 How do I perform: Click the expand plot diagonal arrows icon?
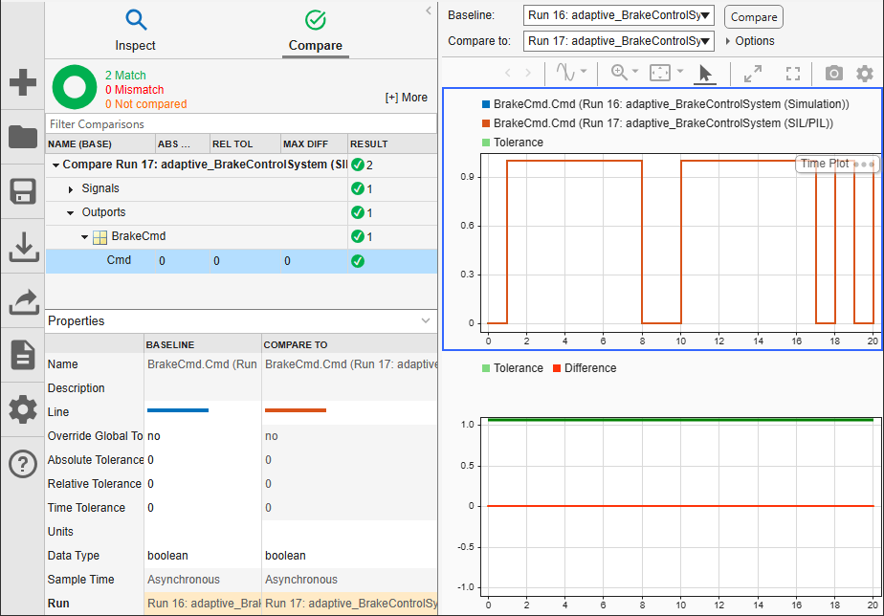tap(753, 74)
